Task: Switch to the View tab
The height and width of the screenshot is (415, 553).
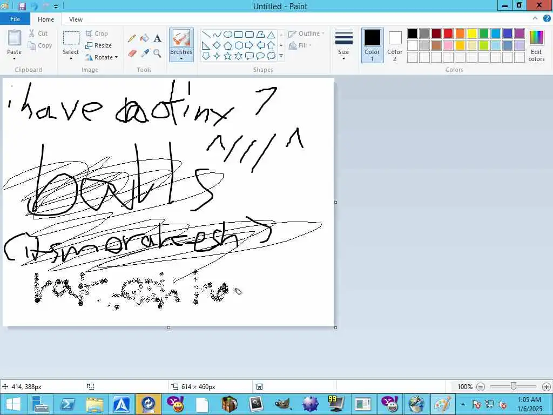Action: pos(76,19)
